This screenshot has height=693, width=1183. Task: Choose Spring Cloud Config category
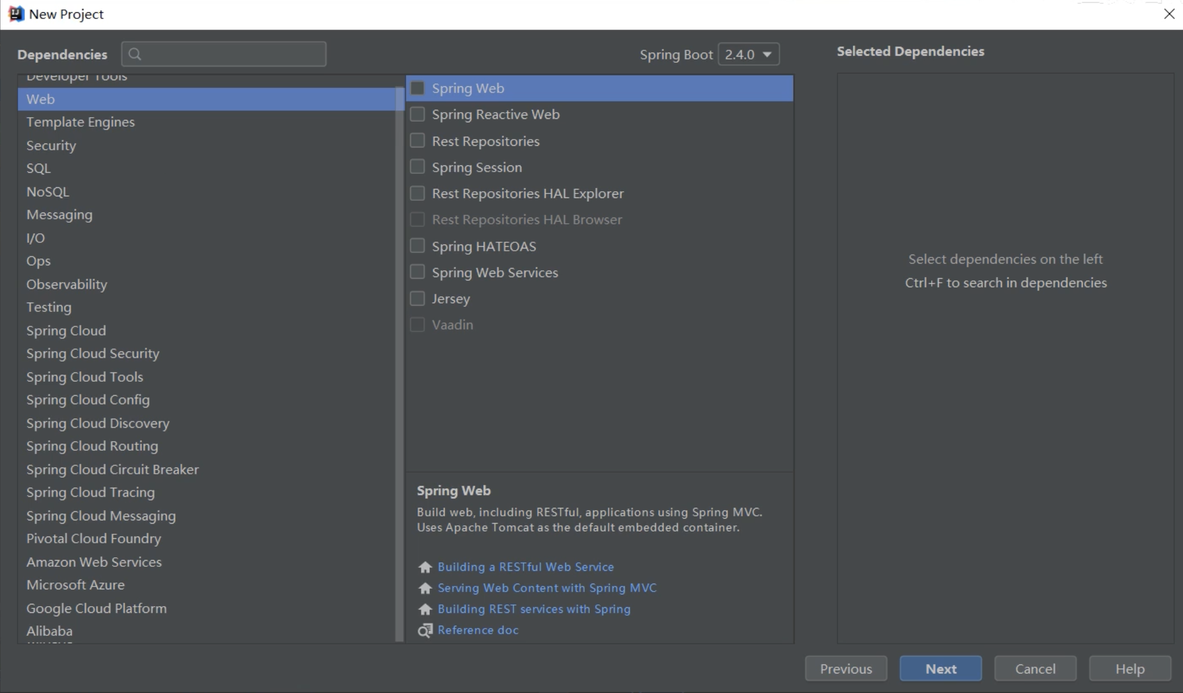[x=207, y=400]
